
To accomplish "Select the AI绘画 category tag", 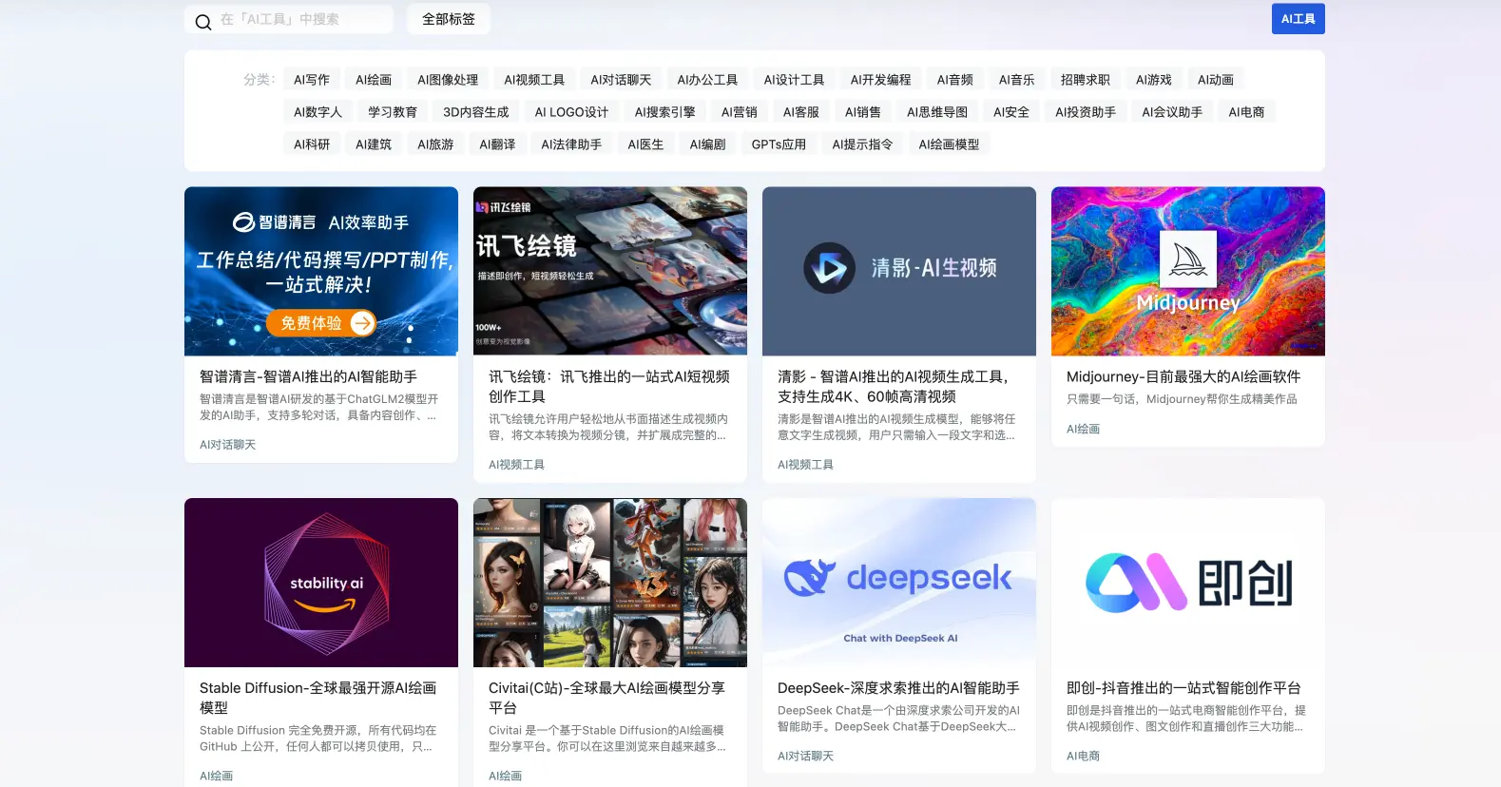I will 374,80.
